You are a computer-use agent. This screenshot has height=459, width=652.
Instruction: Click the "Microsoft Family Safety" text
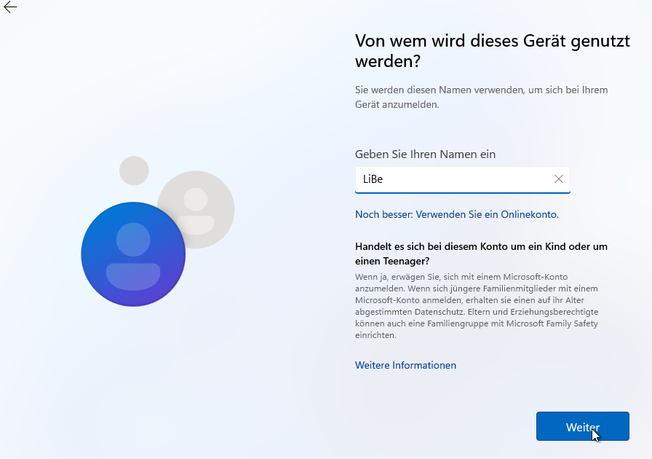[x=552, y=323]
